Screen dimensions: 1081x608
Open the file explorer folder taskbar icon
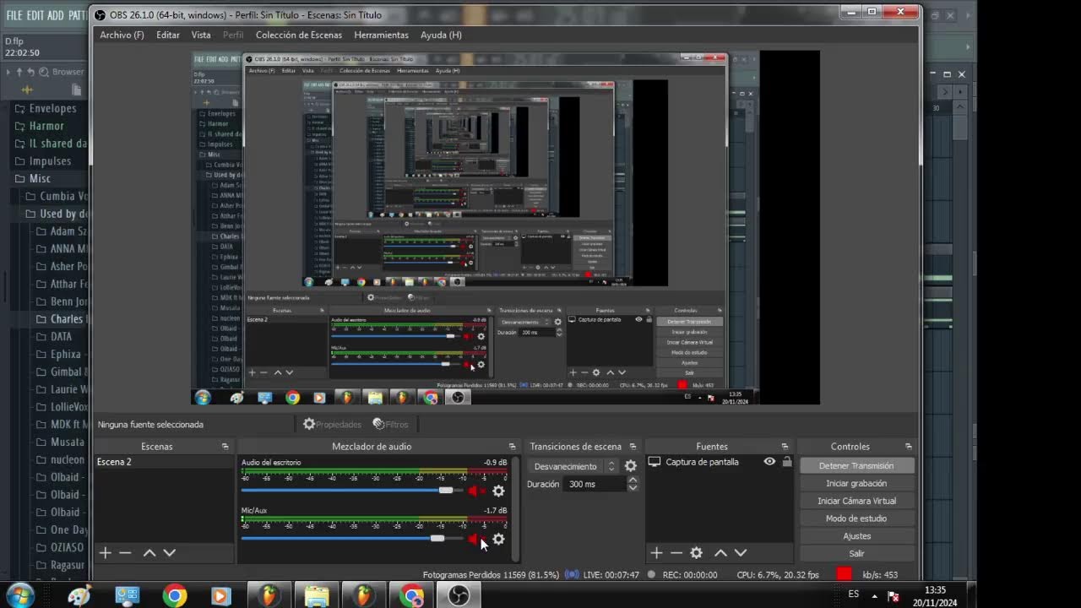316,595
